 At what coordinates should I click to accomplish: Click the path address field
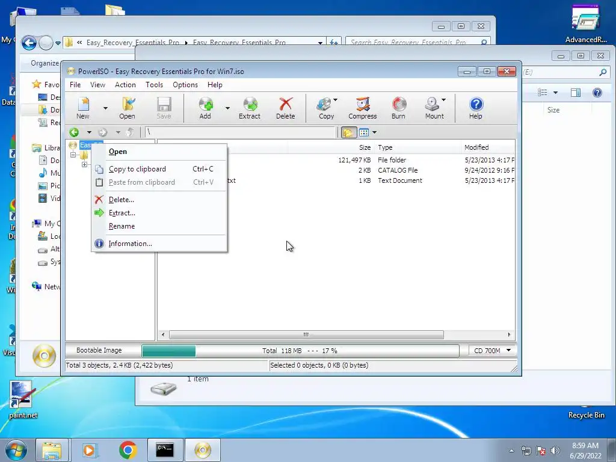pyautogui.click(x=241, y=132)
